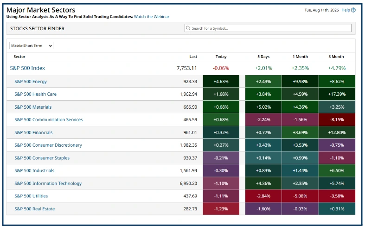Click Real Estate last value 282.73
365x228 pixels.
[x=190, y=208]
